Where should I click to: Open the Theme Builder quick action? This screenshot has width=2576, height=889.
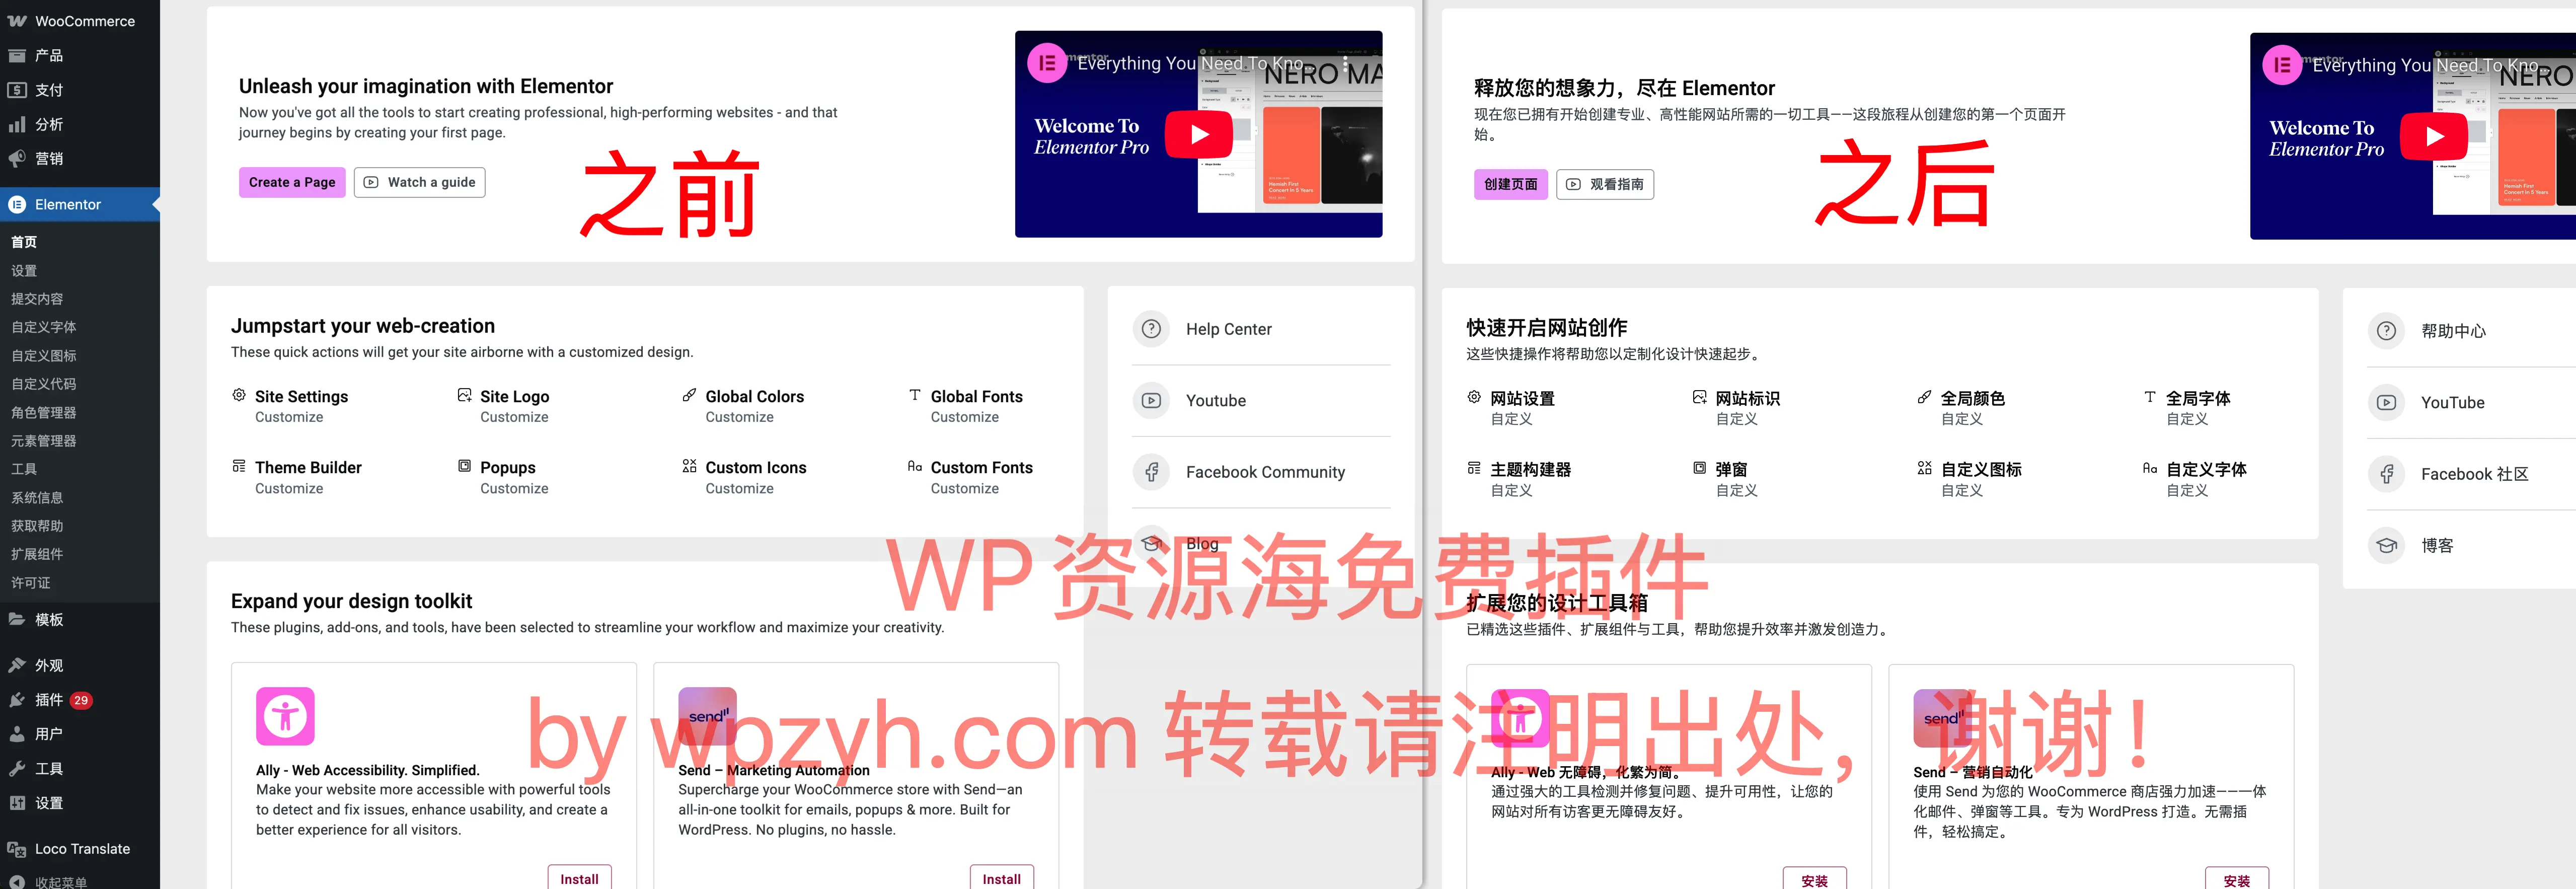(238, 466)
